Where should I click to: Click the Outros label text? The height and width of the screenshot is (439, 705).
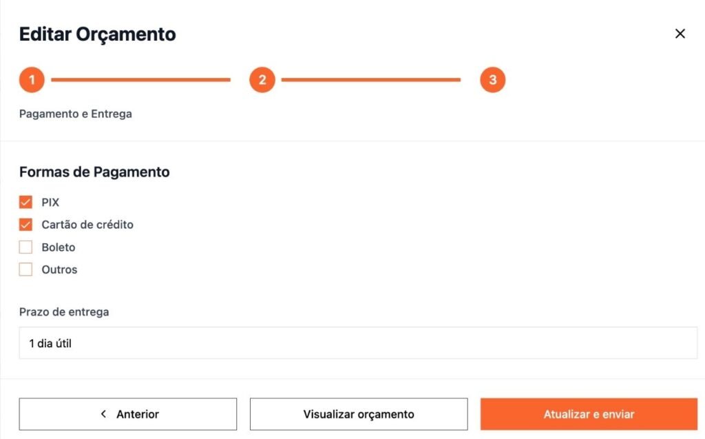coord(59,269)
